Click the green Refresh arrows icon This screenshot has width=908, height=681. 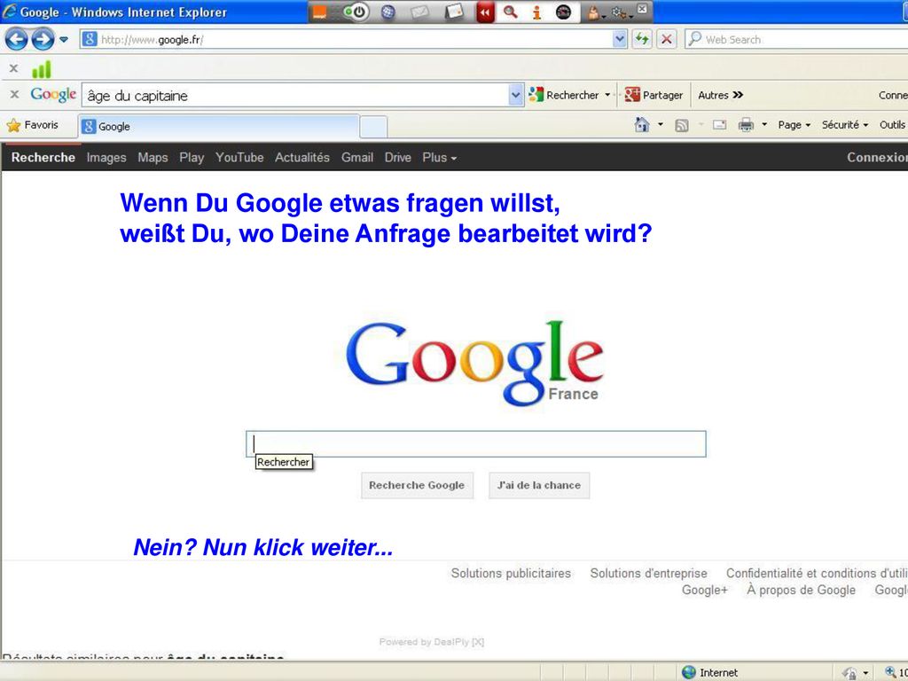(x=642, y=39)
